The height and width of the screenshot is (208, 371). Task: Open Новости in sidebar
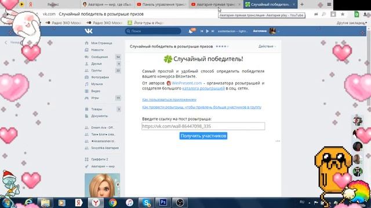[97, 50]
